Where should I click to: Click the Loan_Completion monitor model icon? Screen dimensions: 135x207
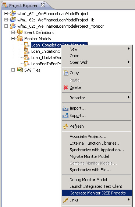tap(27, 45)
